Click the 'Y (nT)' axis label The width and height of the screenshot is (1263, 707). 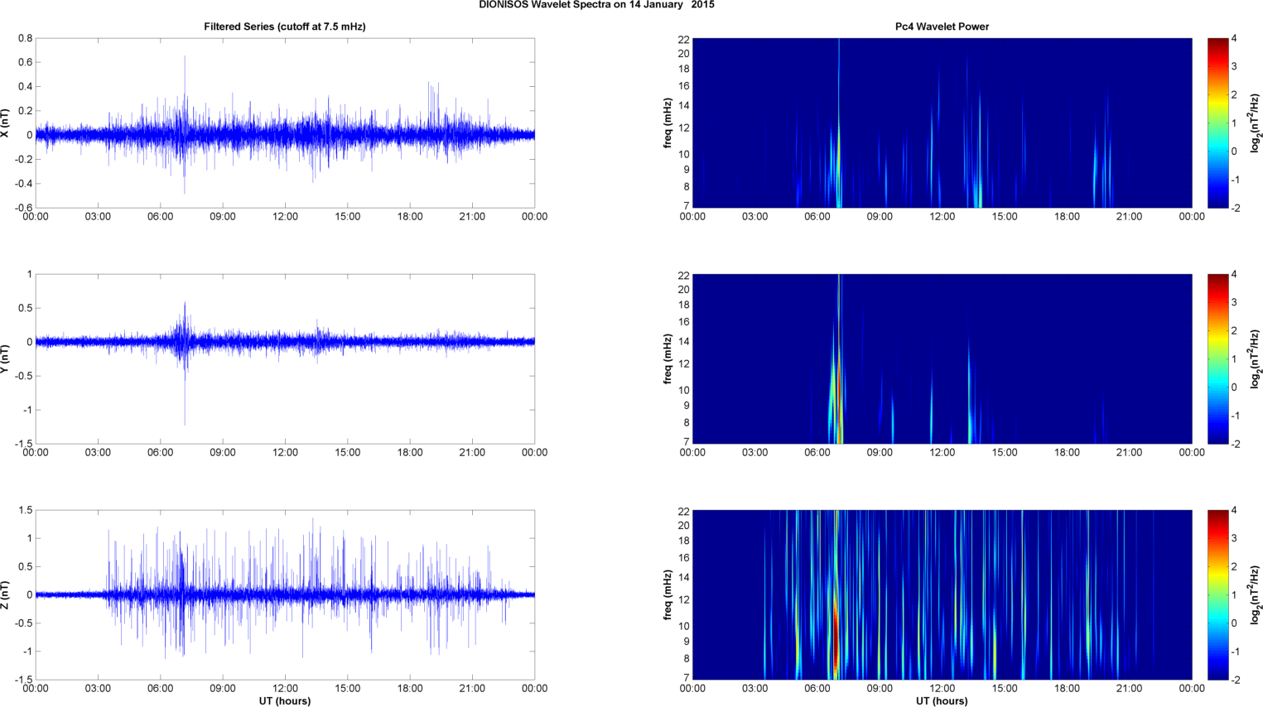(x=6, y=358)
